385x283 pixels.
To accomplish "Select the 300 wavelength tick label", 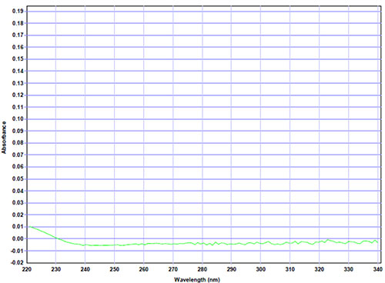I will [261, 269].
